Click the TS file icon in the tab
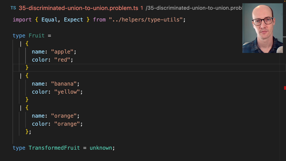 (13, 8)
